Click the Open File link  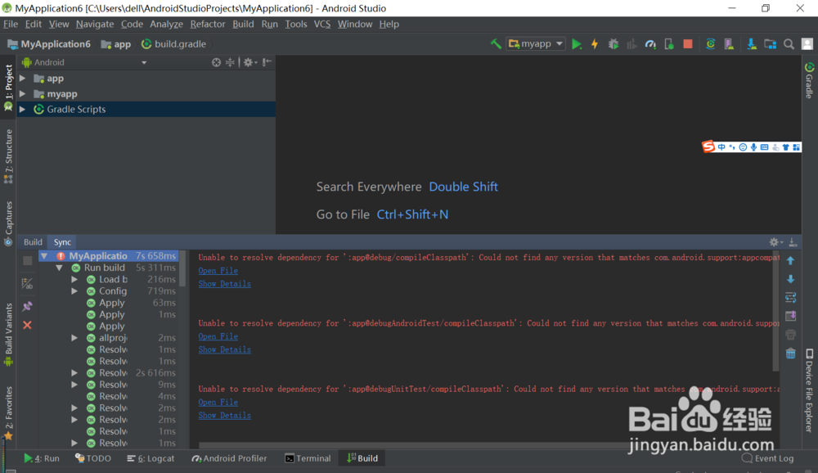(x=218, y=270)
